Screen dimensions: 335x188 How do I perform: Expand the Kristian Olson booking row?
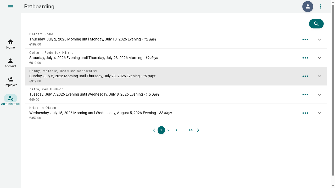pyautogui.click(x=319, y=113)
